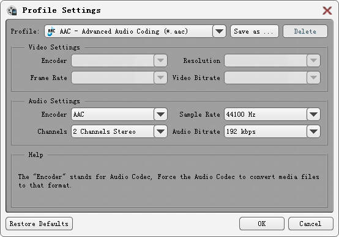Open the Audio Bitrate dropdown arrow

[313, 131]
